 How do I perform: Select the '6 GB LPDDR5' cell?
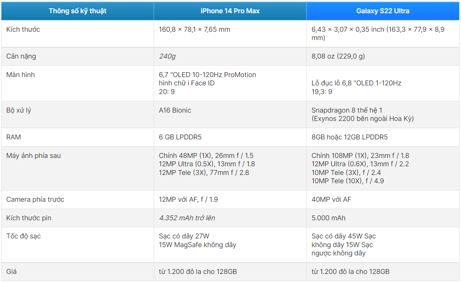(230, 137)
